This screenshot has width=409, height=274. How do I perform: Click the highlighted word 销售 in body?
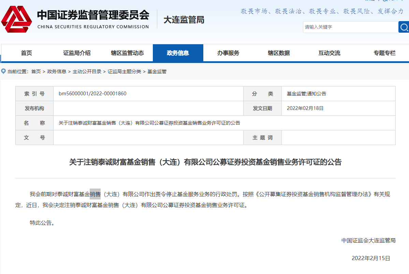95,194
